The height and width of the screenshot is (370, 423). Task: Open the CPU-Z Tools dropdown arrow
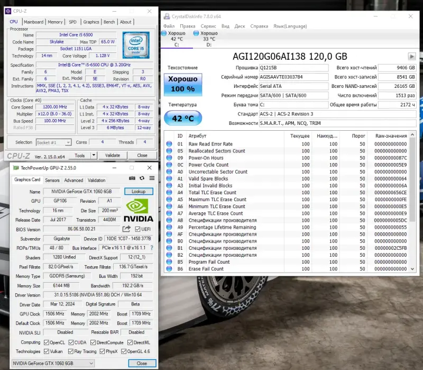coord(94,155)
